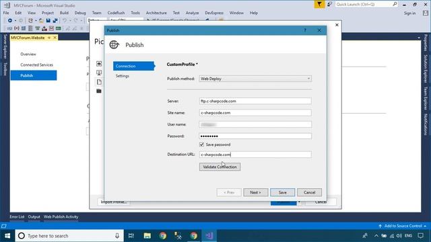This screenshot has width=431, height=242.
Task: Click the Save button in Publish dialog
Action: tap(282, 192)
